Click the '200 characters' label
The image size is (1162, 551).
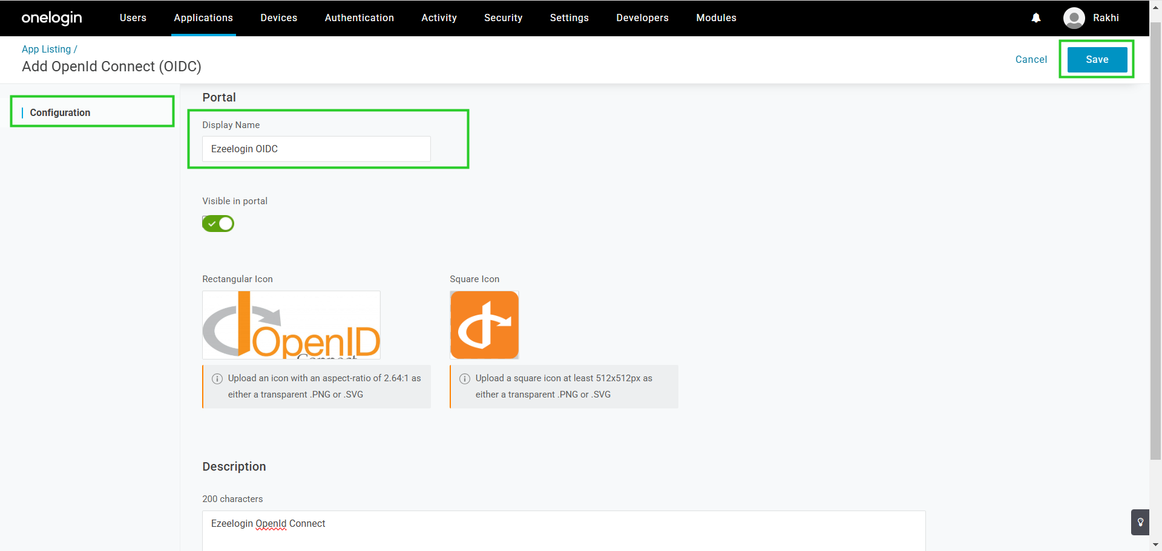pyautogui.click(x=232, y=499)
